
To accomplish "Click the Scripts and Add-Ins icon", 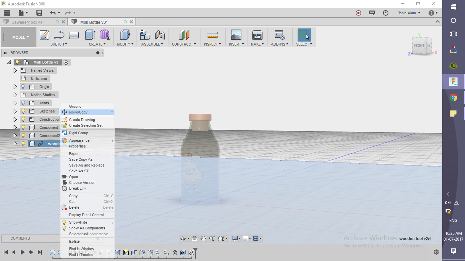I will [x=280, y=35].
